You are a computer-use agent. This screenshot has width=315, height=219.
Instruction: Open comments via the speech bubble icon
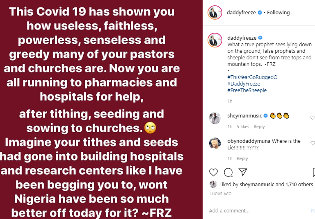click(228, 172)
